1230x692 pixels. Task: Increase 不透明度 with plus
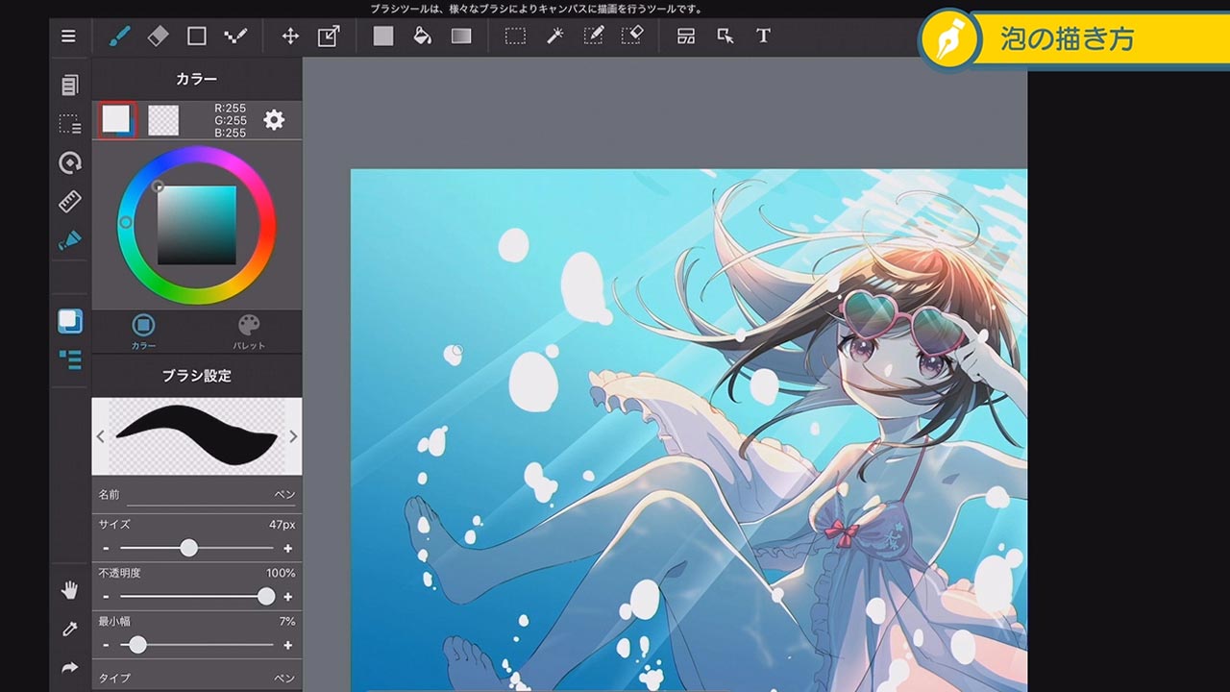click(287, 597)
